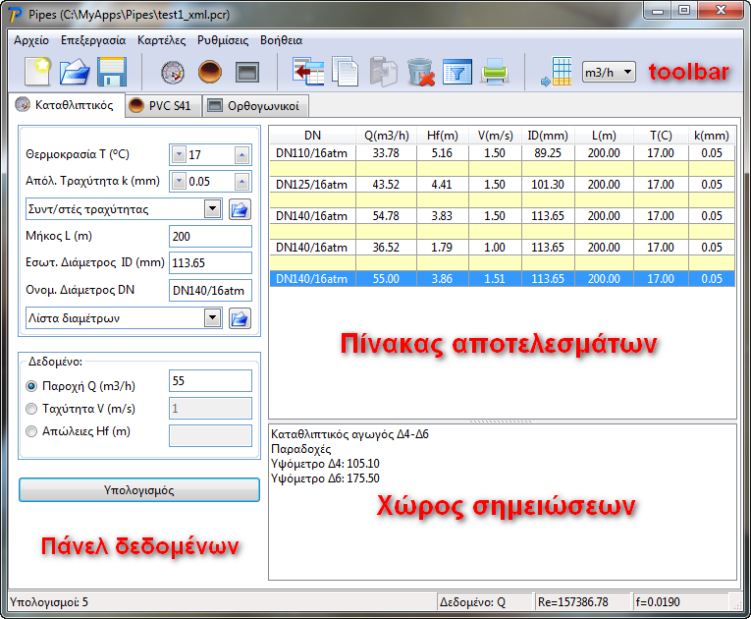The height and width of the screenshot is (619, 751).
Task: Select the Παροχή Q (m3/h) radio button
Action: point(31,386)
